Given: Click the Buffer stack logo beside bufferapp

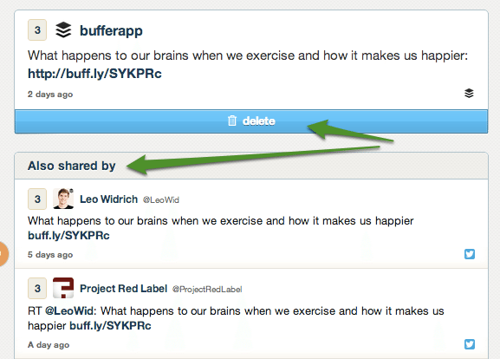Looking at the screenshot, I should (63, 30).
